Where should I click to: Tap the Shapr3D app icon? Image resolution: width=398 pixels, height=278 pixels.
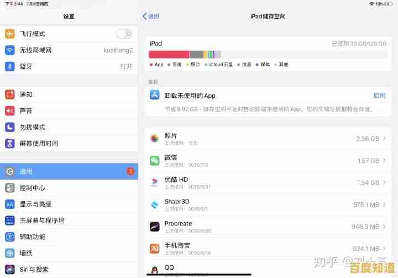pos(155,204)
